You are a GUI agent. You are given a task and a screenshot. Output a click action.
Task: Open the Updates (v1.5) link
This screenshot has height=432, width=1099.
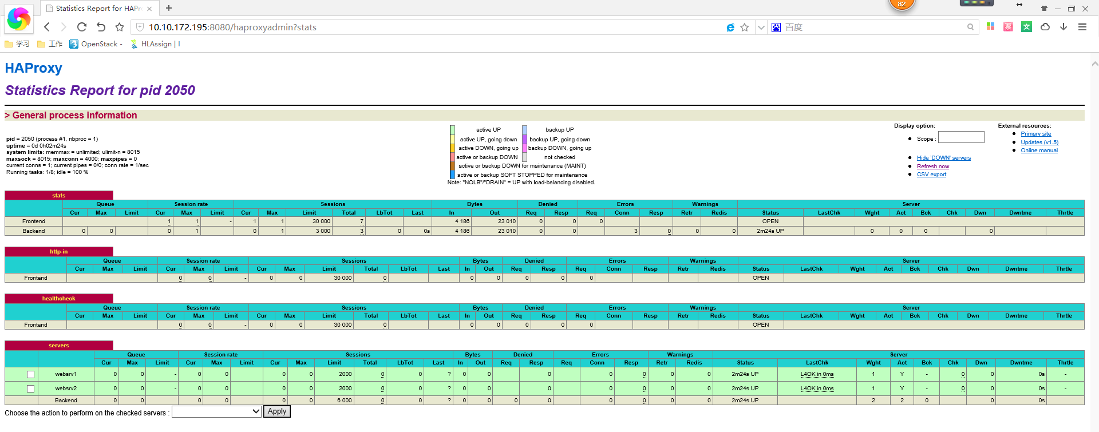click(1039, 142)
